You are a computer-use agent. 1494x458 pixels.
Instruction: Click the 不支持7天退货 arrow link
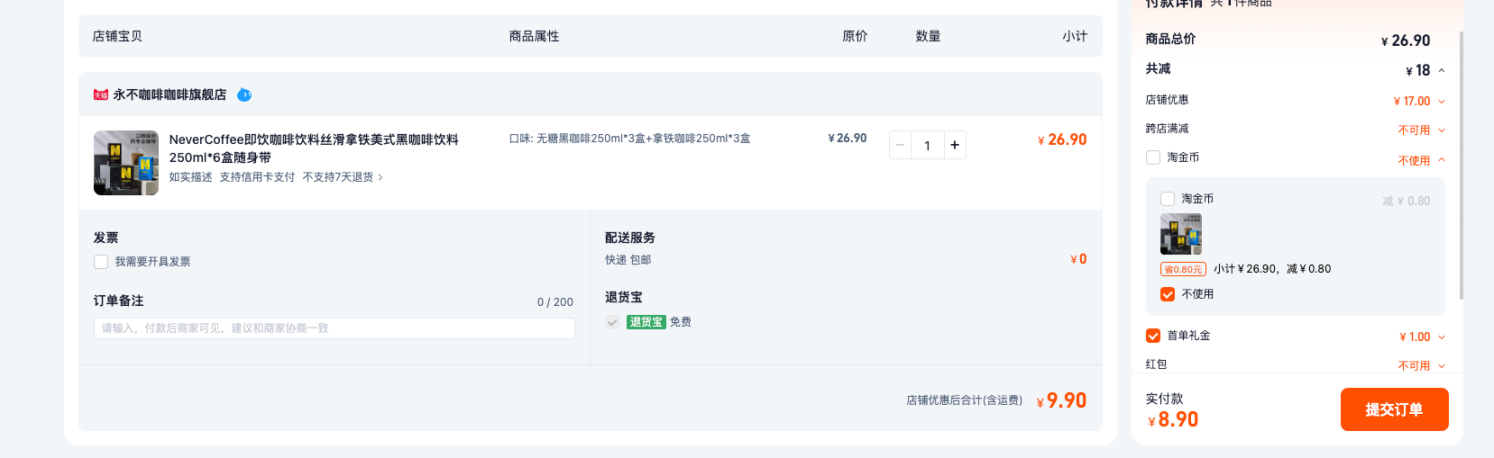coord(343,177)
